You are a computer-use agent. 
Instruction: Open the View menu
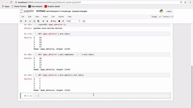coord(37,17)
